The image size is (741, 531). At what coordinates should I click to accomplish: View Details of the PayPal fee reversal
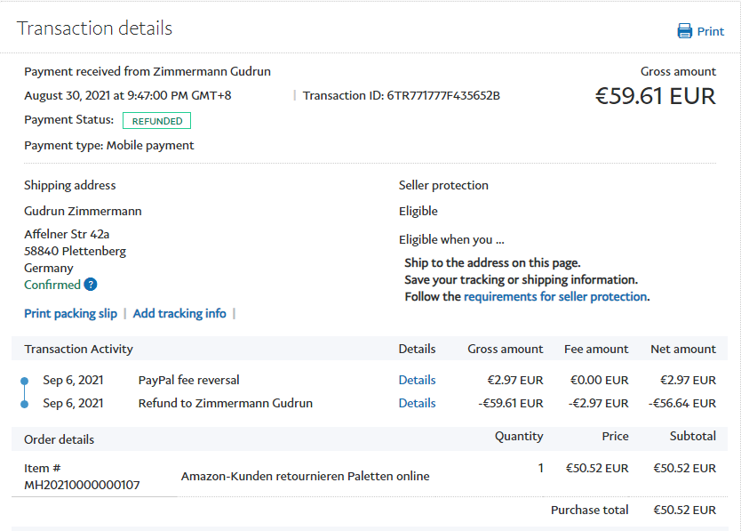click(x=417, y=380)
